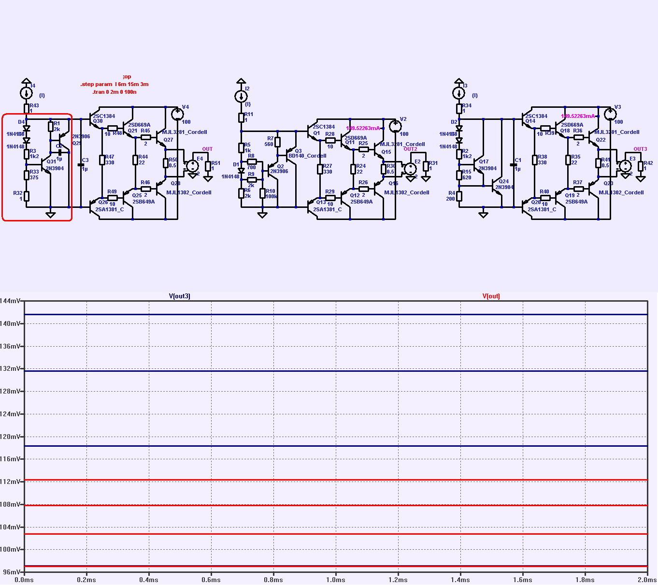Click the ;op comment text
The width and height of the screenshot is (658, 585).
127,76
